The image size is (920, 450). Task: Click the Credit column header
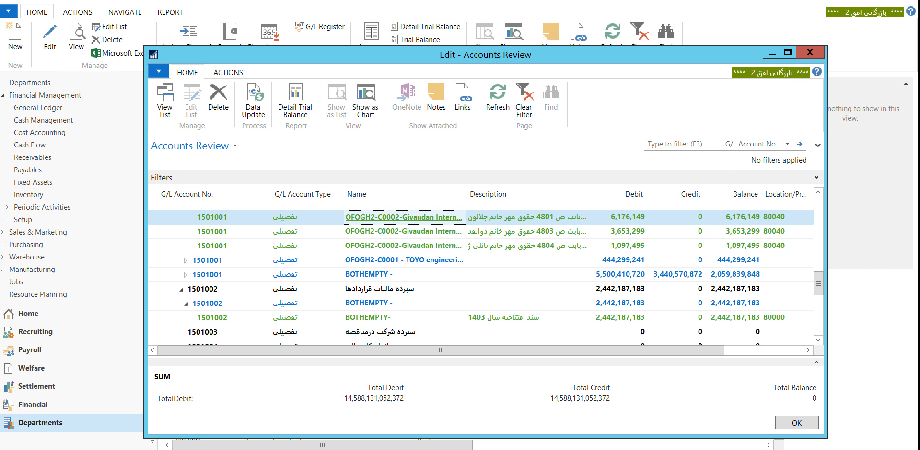[690, 194]
